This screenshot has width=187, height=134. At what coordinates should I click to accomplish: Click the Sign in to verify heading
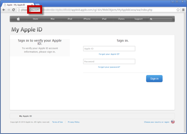40,42
